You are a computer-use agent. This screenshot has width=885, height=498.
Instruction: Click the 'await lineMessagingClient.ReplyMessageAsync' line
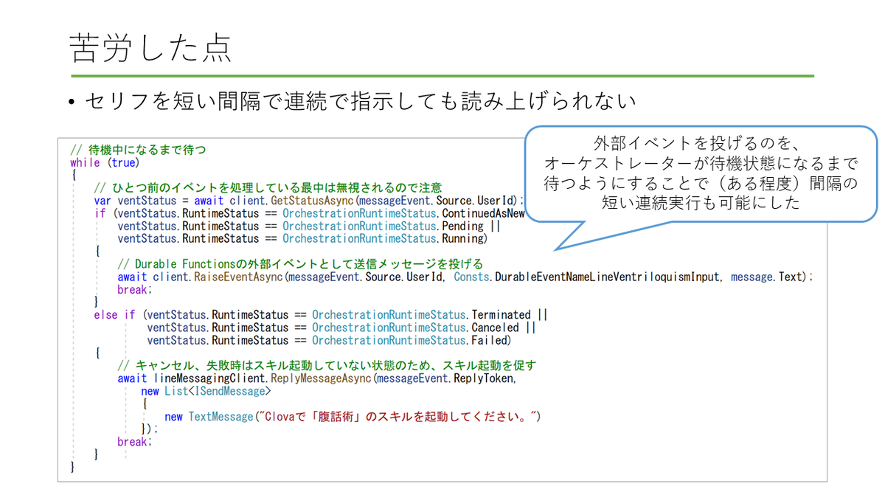point(317,378)
